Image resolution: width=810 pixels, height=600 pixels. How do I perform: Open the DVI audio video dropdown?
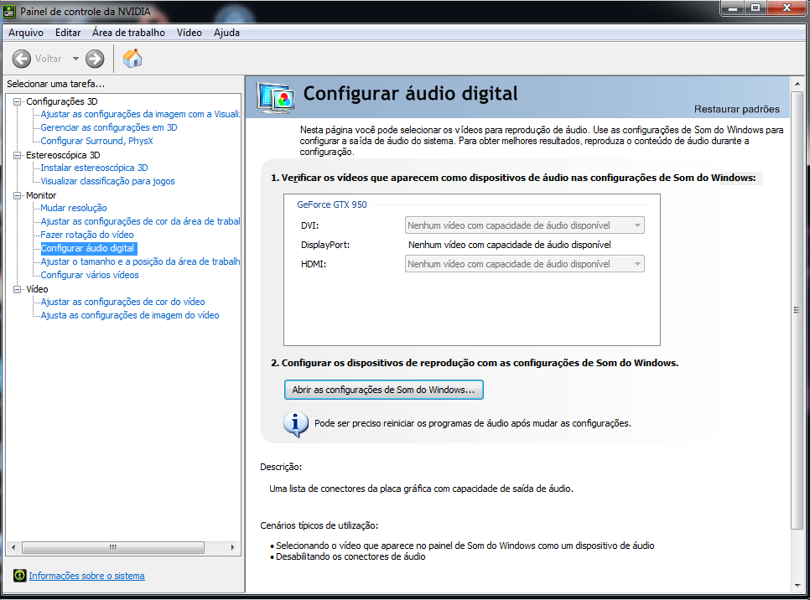524,225
